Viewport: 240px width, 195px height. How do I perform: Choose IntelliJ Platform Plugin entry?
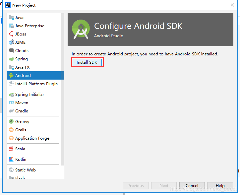pyautogui.click(x=34, y=84)
